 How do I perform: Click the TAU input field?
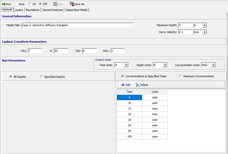pos(35,51)
